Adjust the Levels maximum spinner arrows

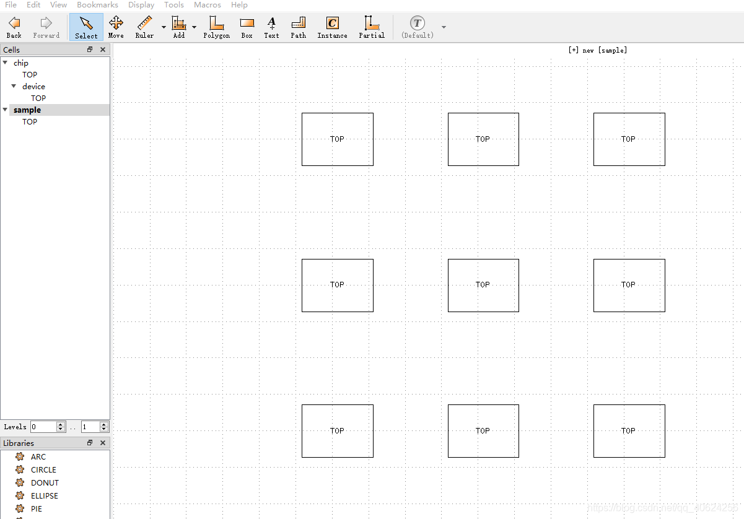pyautogui.click(x=104, y=427)
